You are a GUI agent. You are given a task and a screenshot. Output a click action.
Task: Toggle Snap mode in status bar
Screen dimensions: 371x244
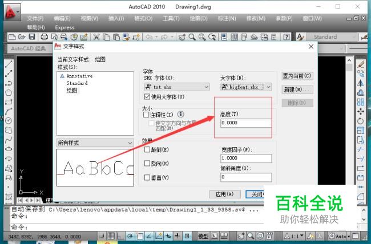(102, 235)
